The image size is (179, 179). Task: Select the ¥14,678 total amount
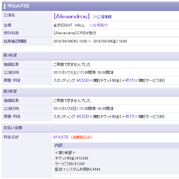pos(61,137)
